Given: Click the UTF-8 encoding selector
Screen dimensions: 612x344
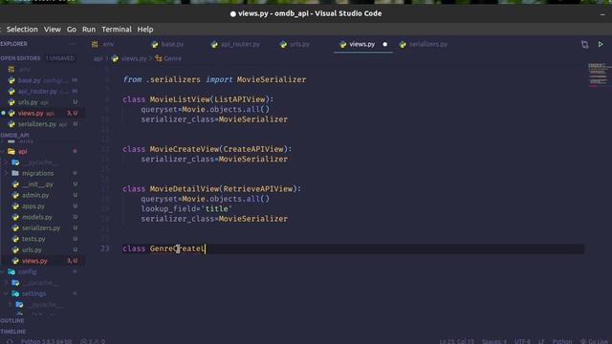Looking at the screenshot, I should point(522,341).
